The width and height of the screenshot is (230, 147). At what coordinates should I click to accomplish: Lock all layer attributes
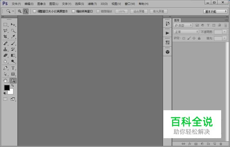199,39
